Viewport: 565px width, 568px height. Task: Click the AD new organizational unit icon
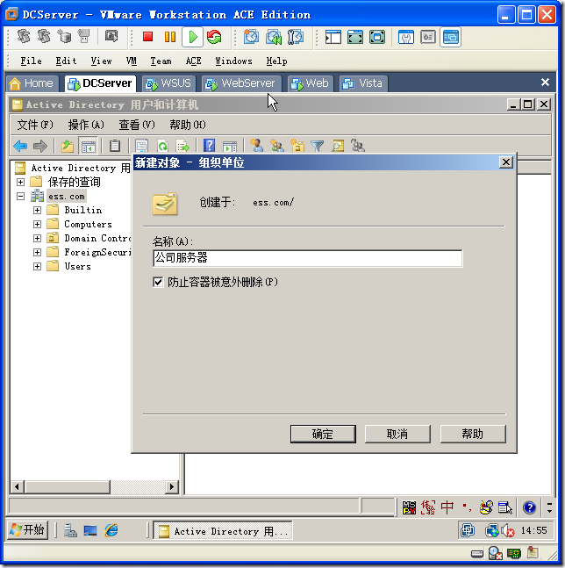tap(297, 146)
